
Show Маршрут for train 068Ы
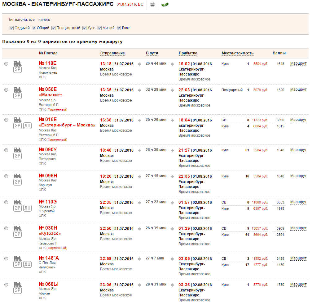[298, 285]
